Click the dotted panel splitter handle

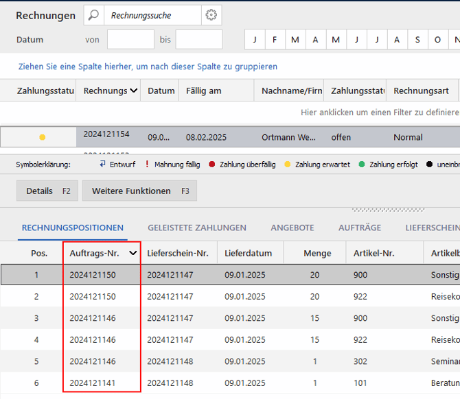click(x=388, y=210)
